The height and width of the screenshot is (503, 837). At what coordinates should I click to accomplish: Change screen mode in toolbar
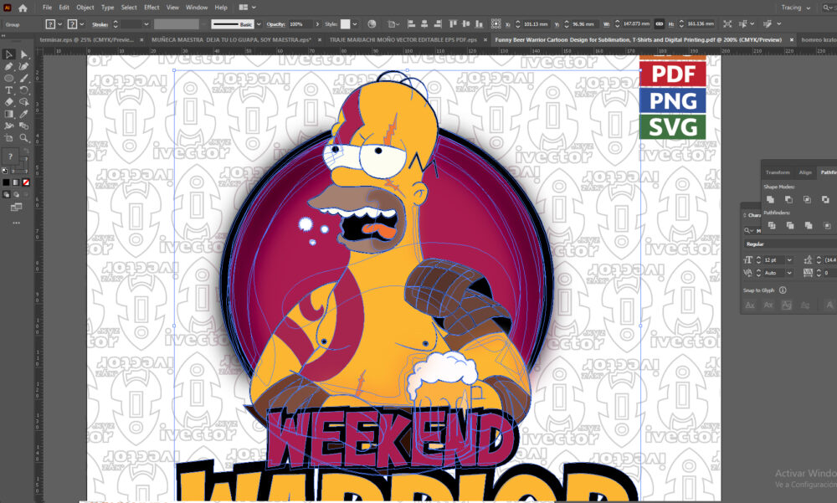pos(16,208)
